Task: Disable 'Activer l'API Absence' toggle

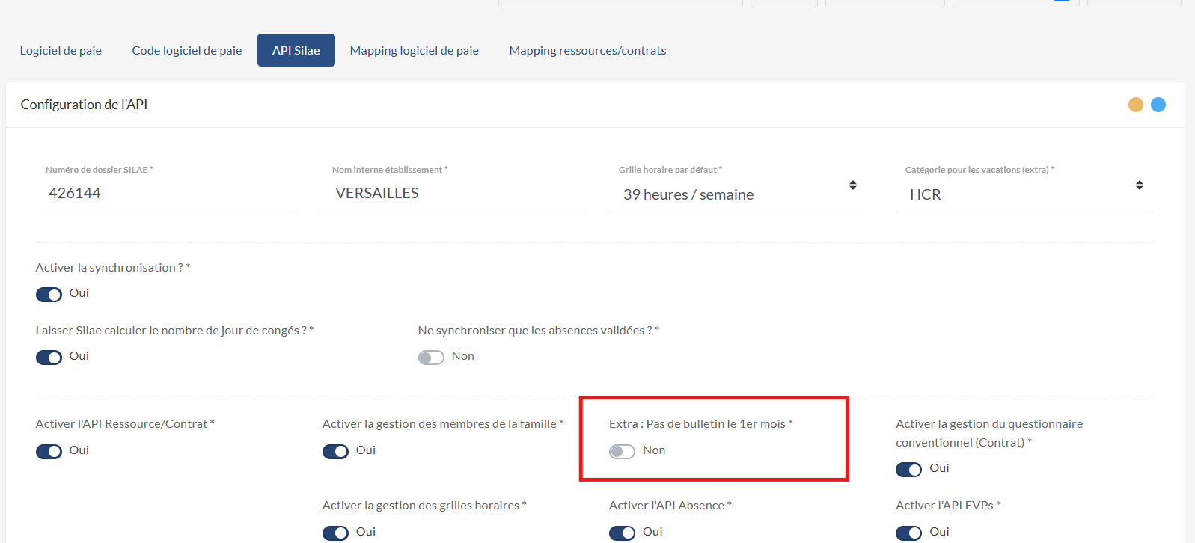Action: tap(622, 533)
